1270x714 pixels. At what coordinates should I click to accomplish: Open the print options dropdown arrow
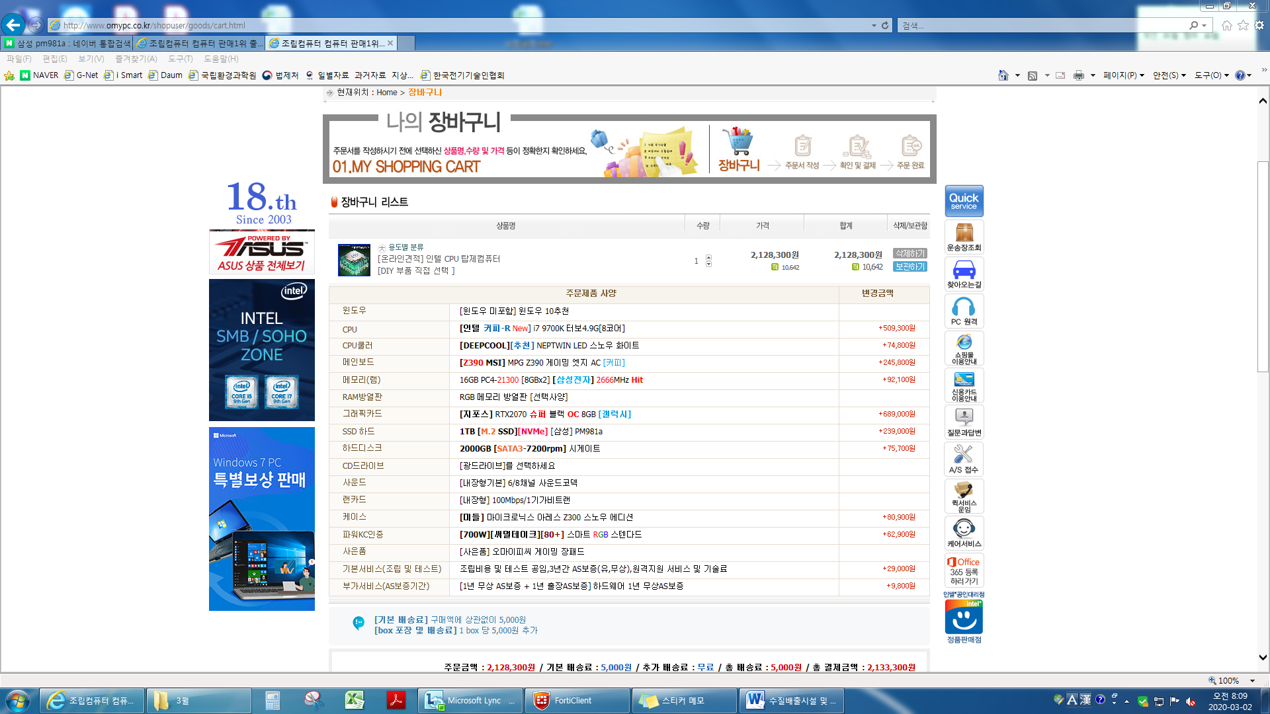pyautogui.click(x=1093, y=75)
